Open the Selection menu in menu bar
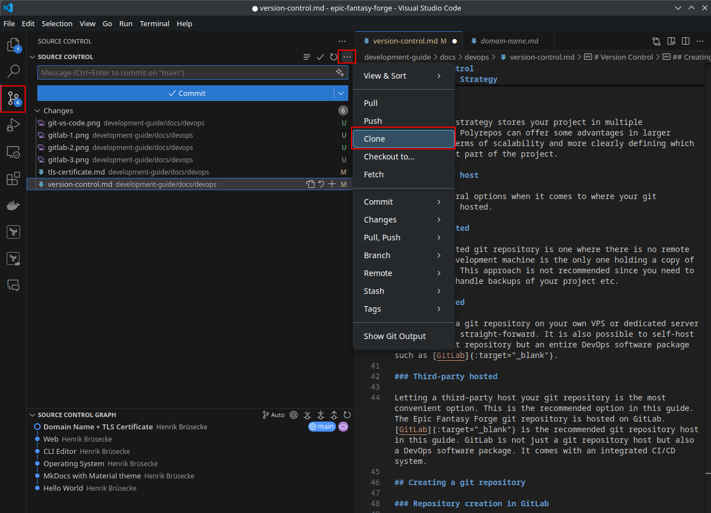711x513 pixels. tap(57, 23)
